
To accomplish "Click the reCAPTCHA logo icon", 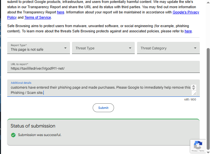I will click(x=198, y=145).
